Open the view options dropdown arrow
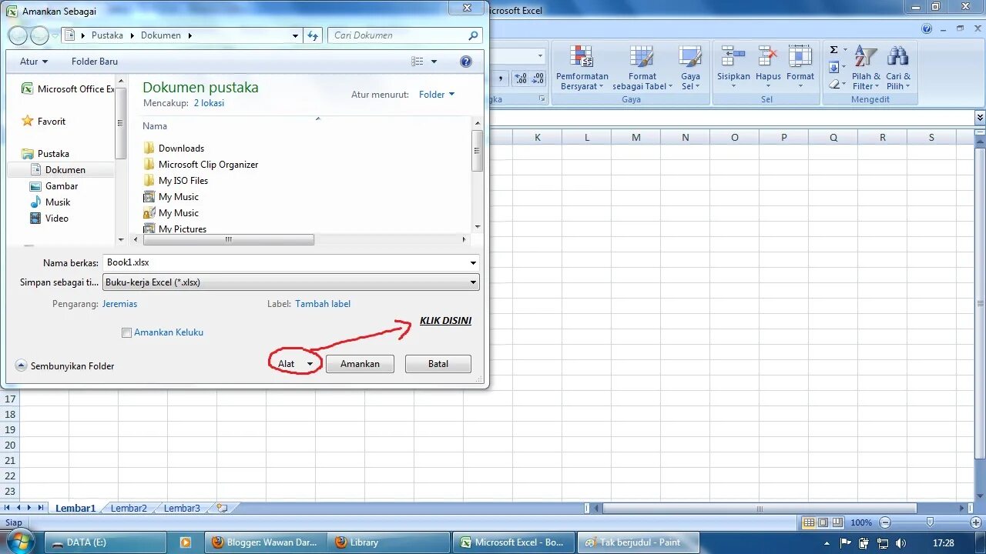The width and height of the screenshot is (986, 554). point(434,62)
